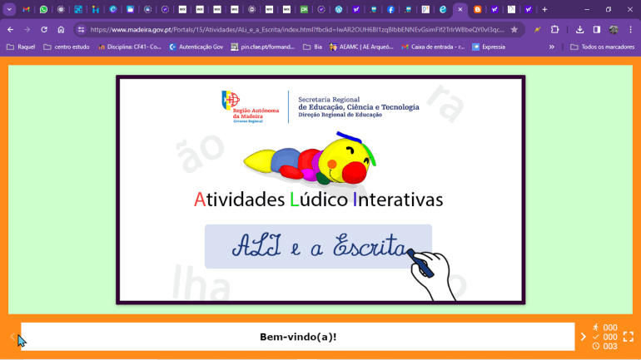Expand the tab search dropdown arrow
Viewport: 641px width, 360px height.
pos(10,9)
